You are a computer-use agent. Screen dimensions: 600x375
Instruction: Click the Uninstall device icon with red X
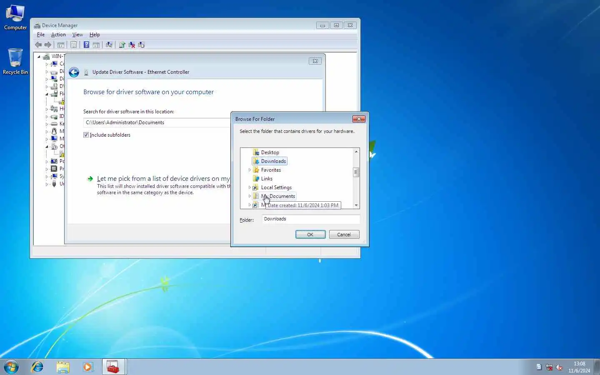(132, 45)
